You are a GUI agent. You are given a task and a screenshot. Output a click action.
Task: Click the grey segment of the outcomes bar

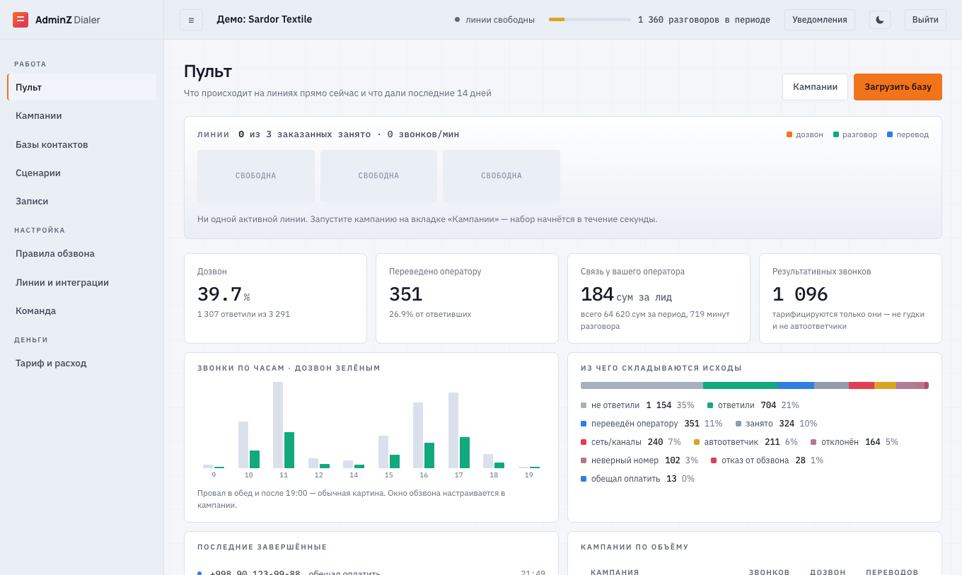642,385
